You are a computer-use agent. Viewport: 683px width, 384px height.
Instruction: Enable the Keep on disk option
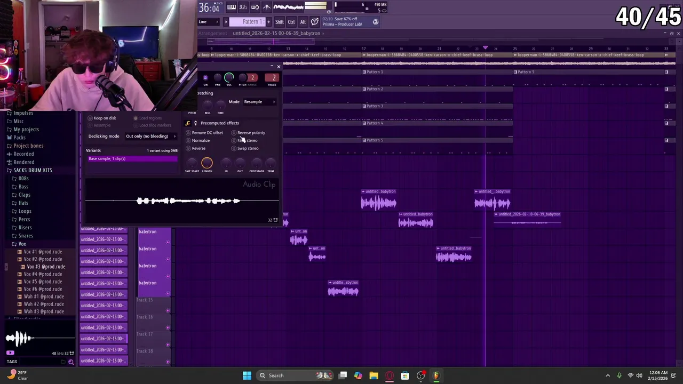[x=102, y=118]
